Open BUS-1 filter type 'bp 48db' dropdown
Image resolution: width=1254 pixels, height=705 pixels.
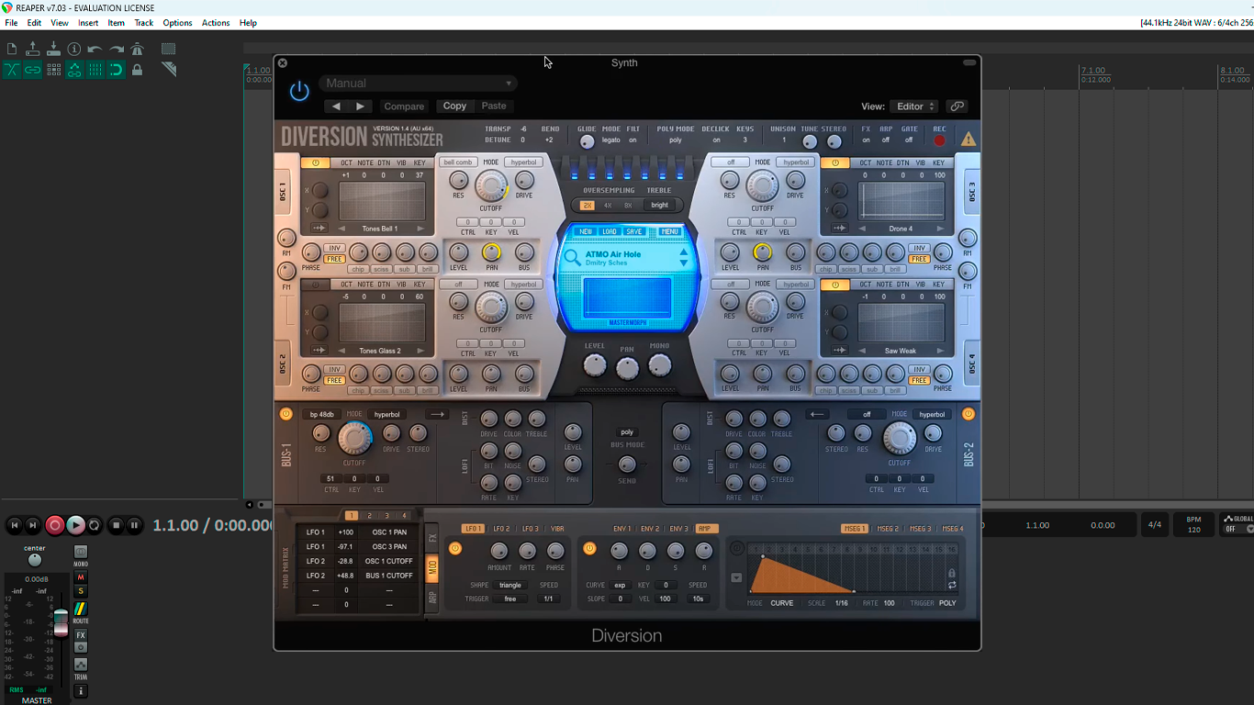click(321, 414)
